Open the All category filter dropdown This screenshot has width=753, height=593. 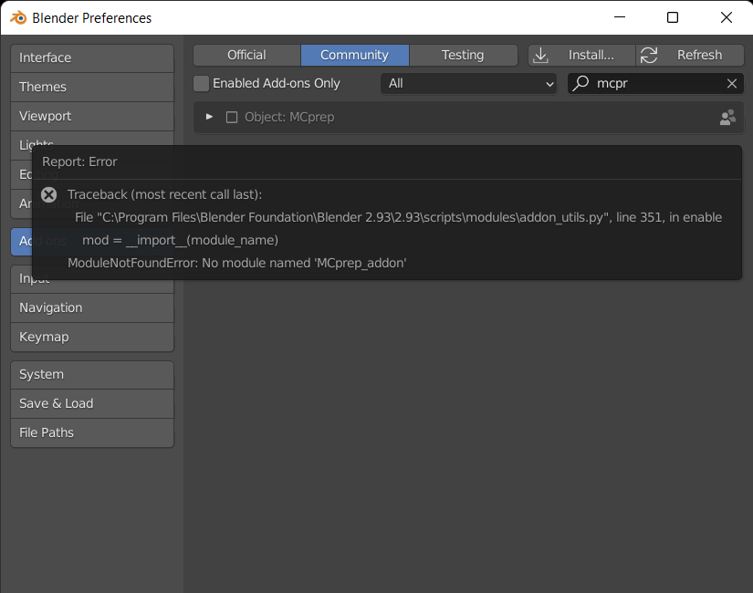[468, 83]
